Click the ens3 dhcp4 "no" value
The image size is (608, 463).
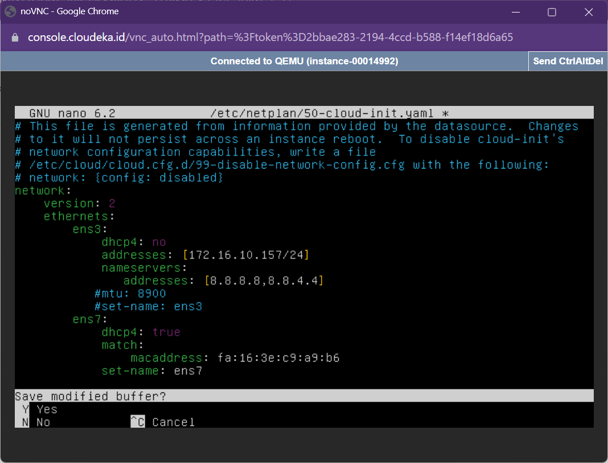[x=159, y=242]
